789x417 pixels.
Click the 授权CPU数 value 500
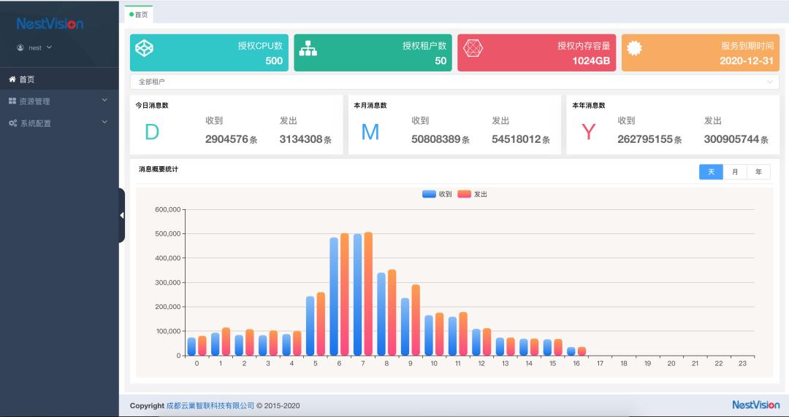274,61
